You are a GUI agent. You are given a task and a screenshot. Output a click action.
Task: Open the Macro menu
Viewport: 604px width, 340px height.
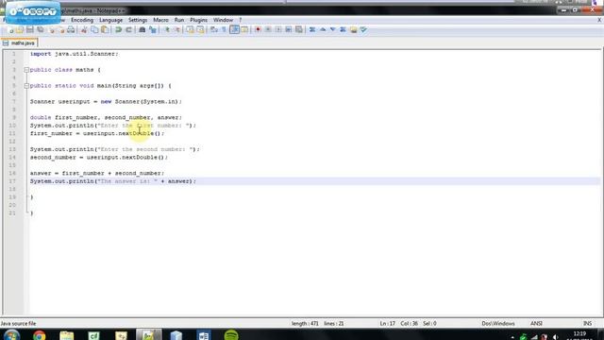pyautogui.click(x=160, y=20)
